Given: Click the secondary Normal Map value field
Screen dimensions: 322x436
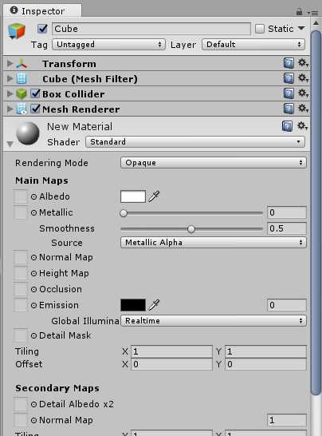Looking at the screenshot, I should 287,420.
